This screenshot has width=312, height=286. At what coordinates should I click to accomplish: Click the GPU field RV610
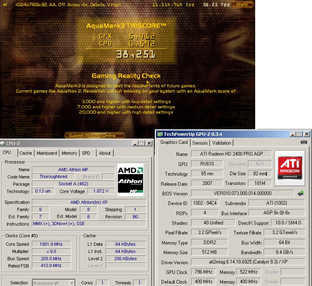click(207, 164)
